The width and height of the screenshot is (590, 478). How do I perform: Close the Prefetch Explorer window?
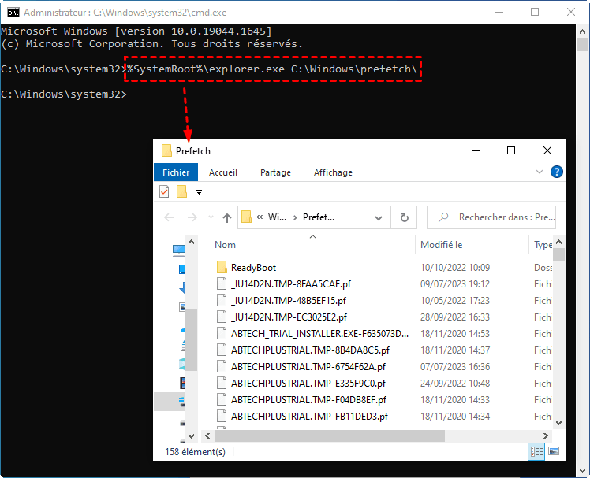pyautogui.click(x=547, y=150)
